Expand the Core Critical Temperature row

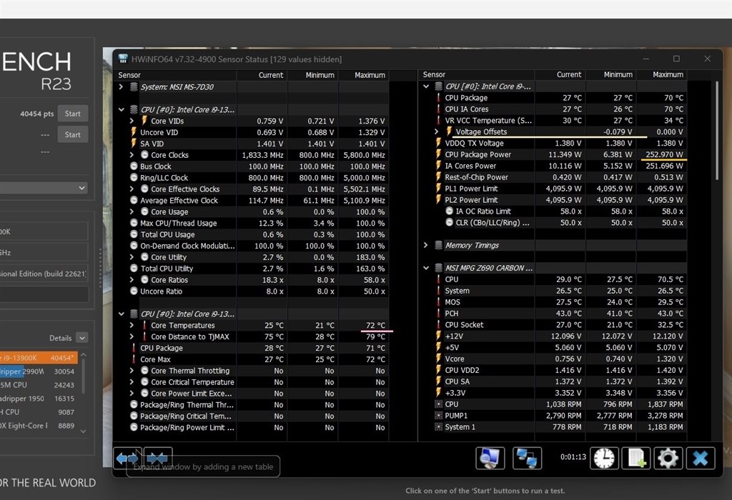point(132,382)
